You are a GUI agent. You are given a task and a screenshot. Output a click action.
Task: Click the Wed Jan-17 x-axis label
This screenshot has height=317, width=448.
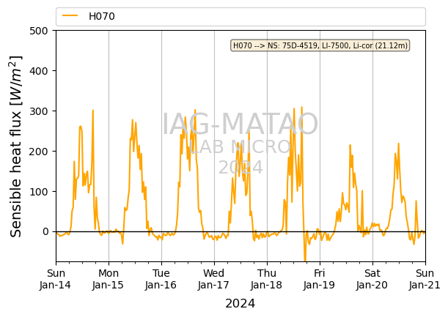click(x=213, y=279)
